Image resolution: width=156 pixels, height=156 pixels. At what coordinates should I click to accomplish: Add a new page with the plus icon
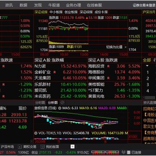click(72, 147)
